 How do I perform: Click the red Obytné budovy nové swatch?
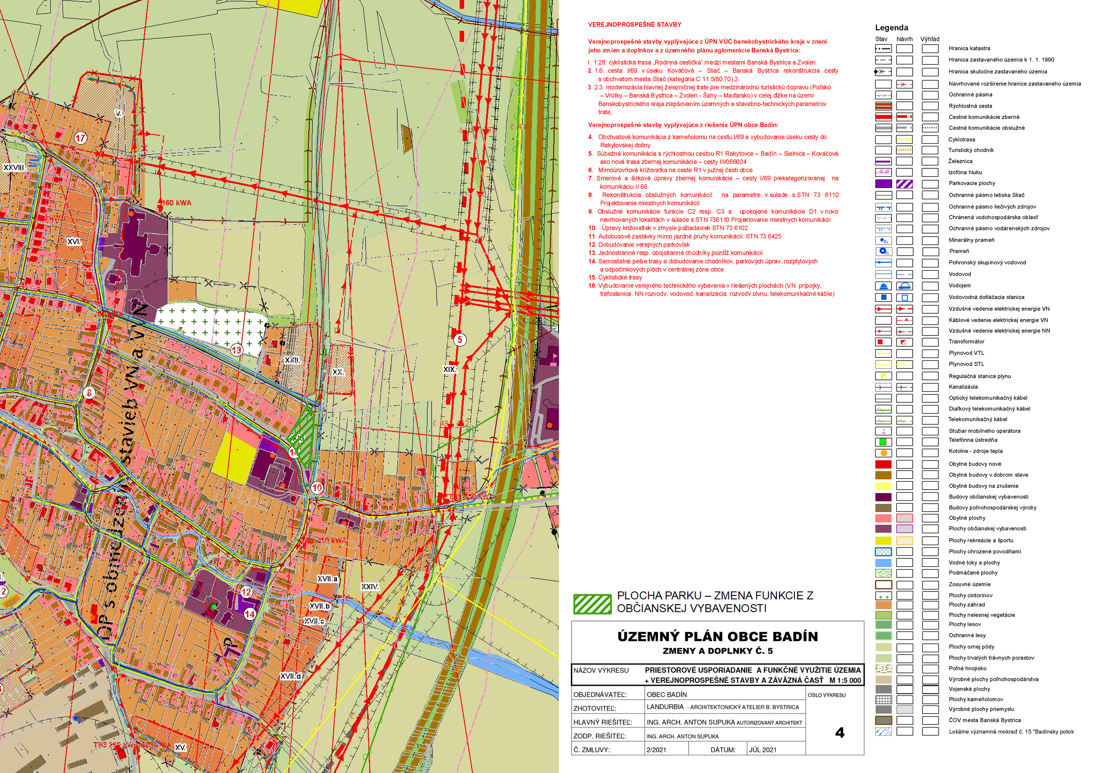coord(883,464)
